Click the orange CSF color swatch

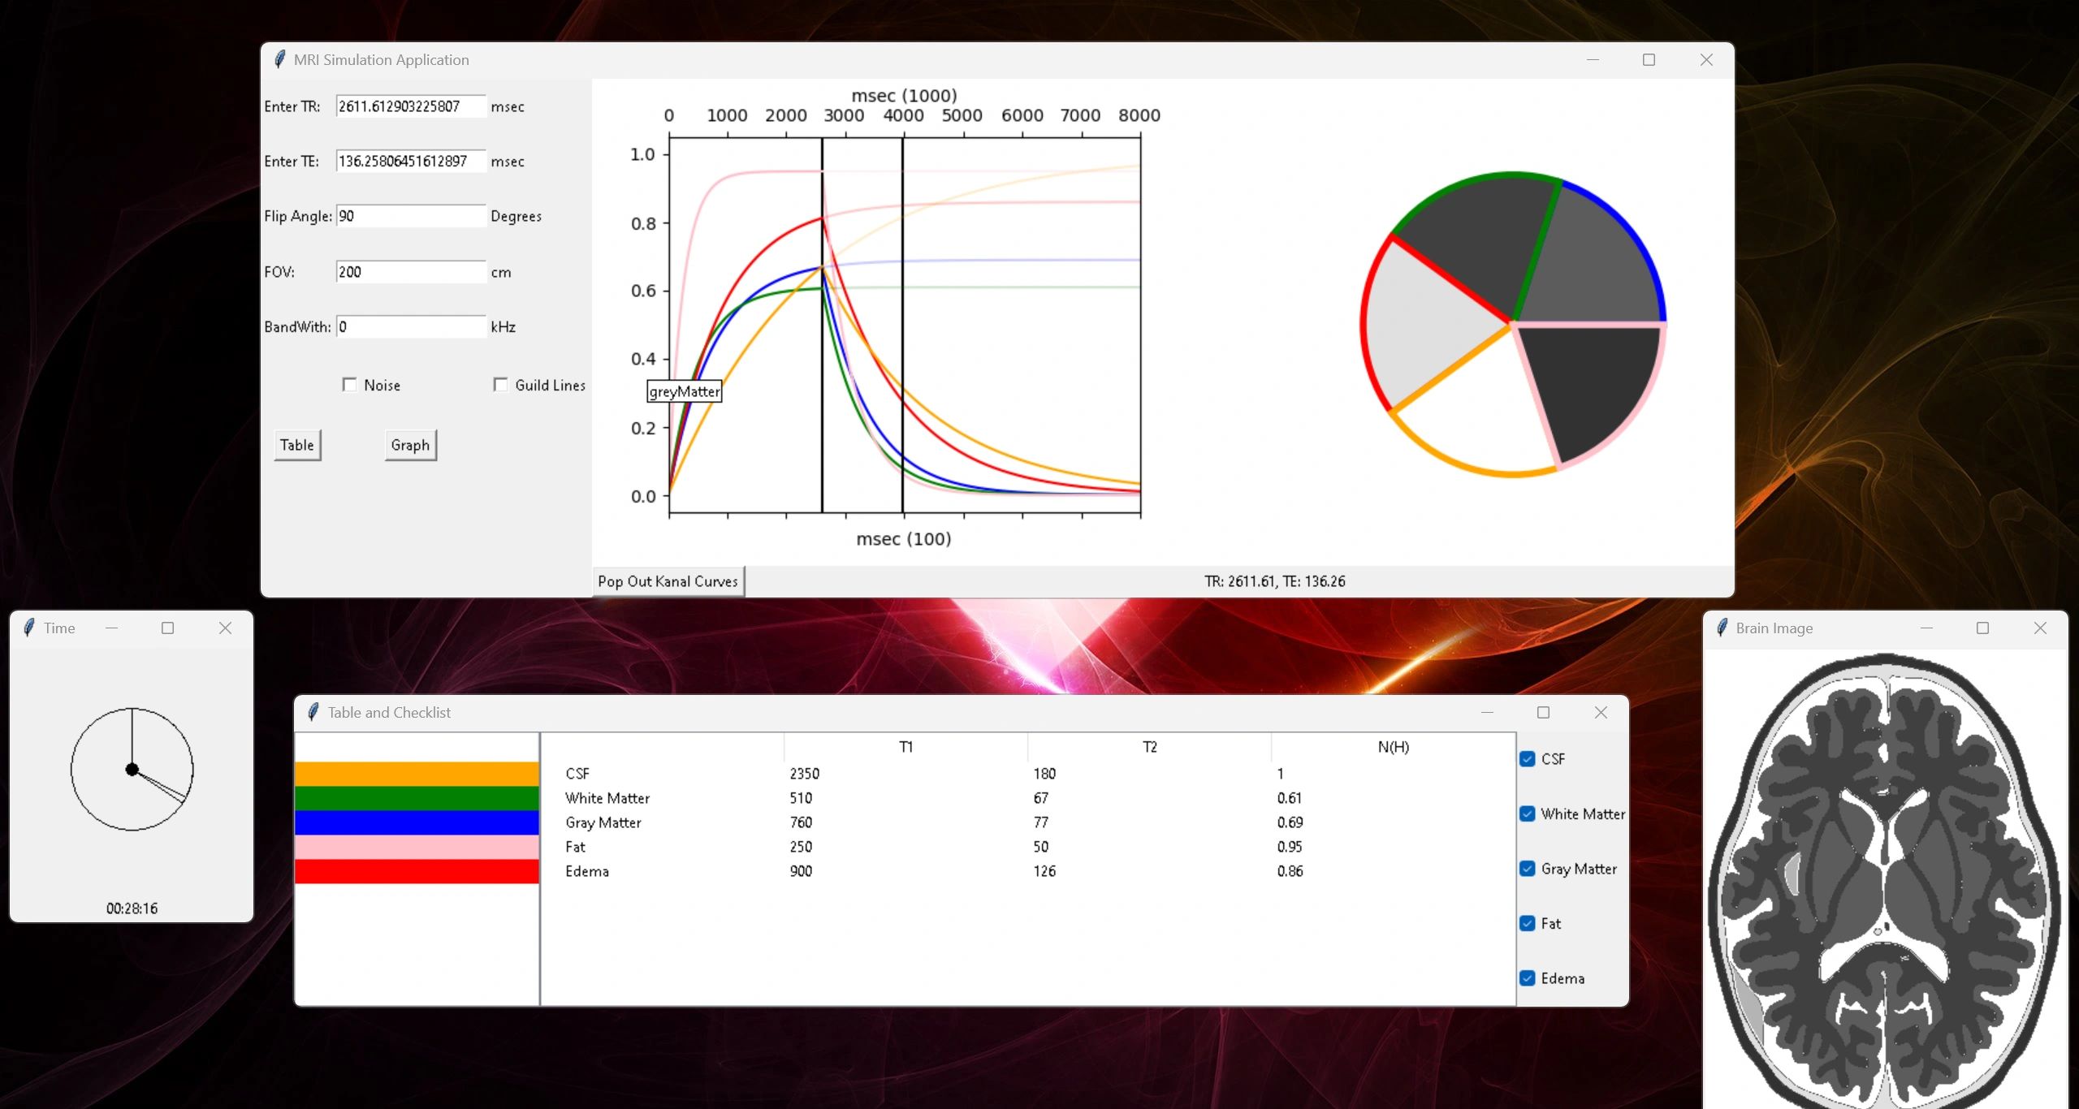pyautogui.click(x=417, y=774)
